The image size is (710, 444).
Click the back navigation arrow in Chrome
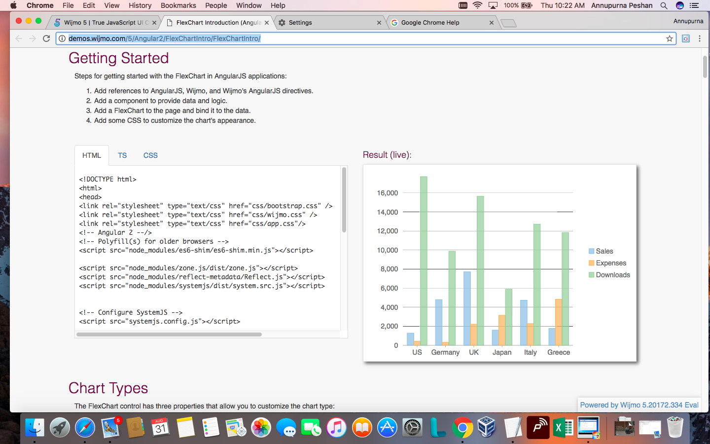18,38
